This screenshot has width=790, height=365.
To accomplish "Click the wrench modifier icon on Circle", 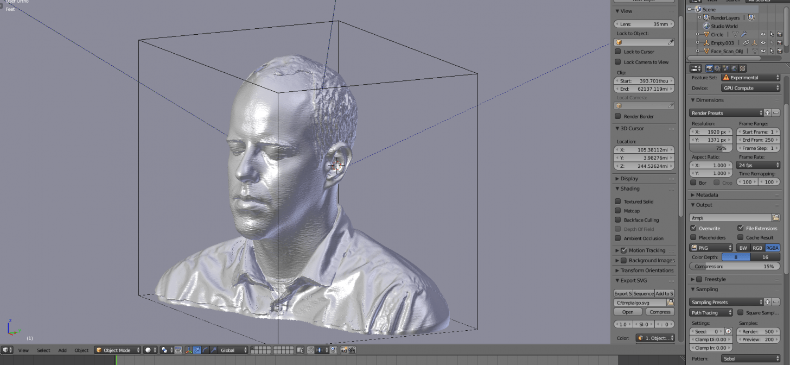I will (x=744, y=34).
